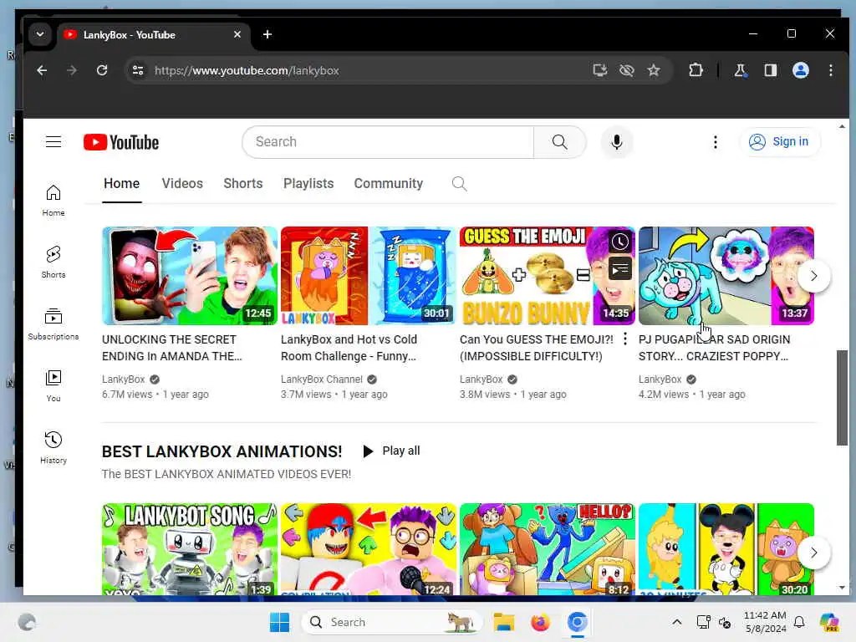Viewport: 856px width, 642px height.
Task: View site information for youtube.com
Action: 138,70
